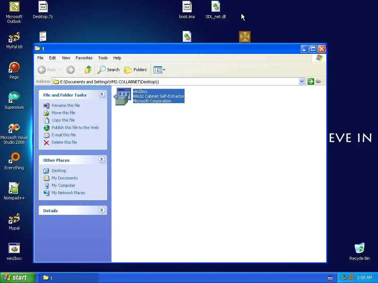The height and width of the screenshot is (283, 378).
Task: Select the win2box desktop icon
Action: click(x=14, y=252)
